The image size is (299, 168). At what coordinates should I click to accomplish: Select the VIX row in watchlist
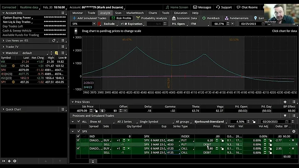[34, 62]
